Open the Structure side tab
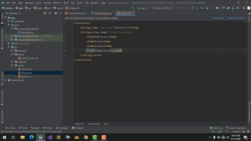This screenshot has width=251, height=141. 2,78
